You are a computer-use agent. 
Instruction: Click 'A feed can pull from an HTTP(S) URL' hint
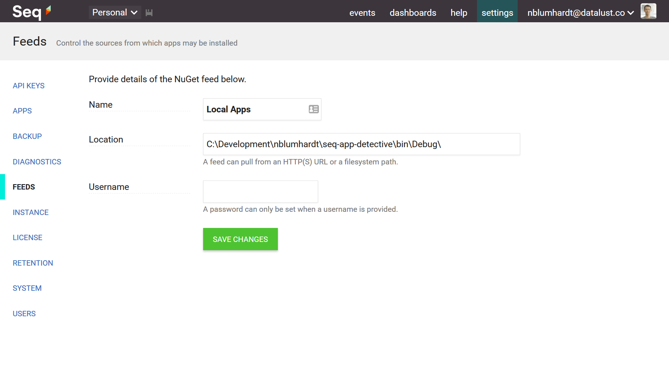[x=300, y=162]
